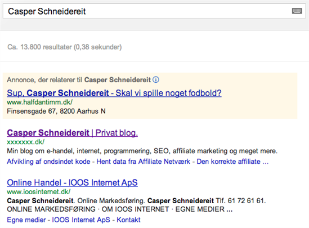The height and width of the screenshot is (228, 309).
Task: Visit the www.halfdantimm.dk URL
Action: (40, 102)
